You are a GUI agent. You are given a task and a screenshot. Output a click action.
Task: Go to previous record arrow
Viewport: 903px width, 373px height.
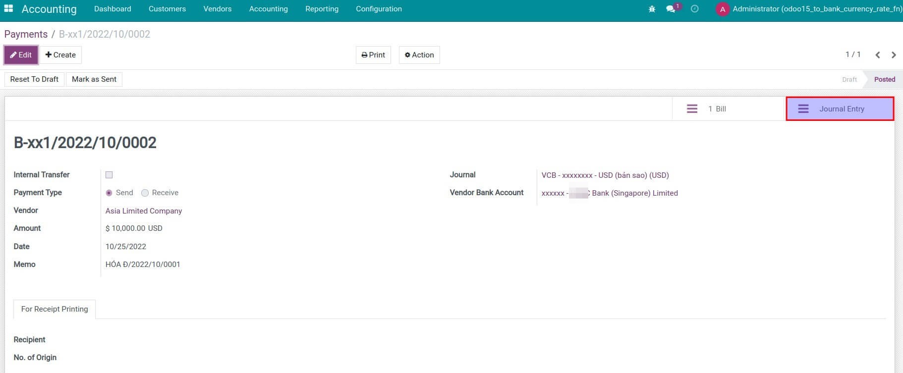click(877, 55)
